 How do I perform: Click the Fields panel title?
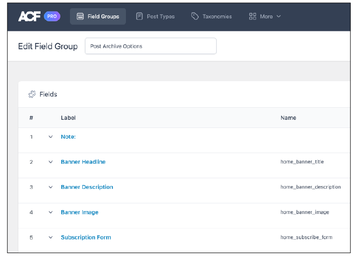coord(48,94)
